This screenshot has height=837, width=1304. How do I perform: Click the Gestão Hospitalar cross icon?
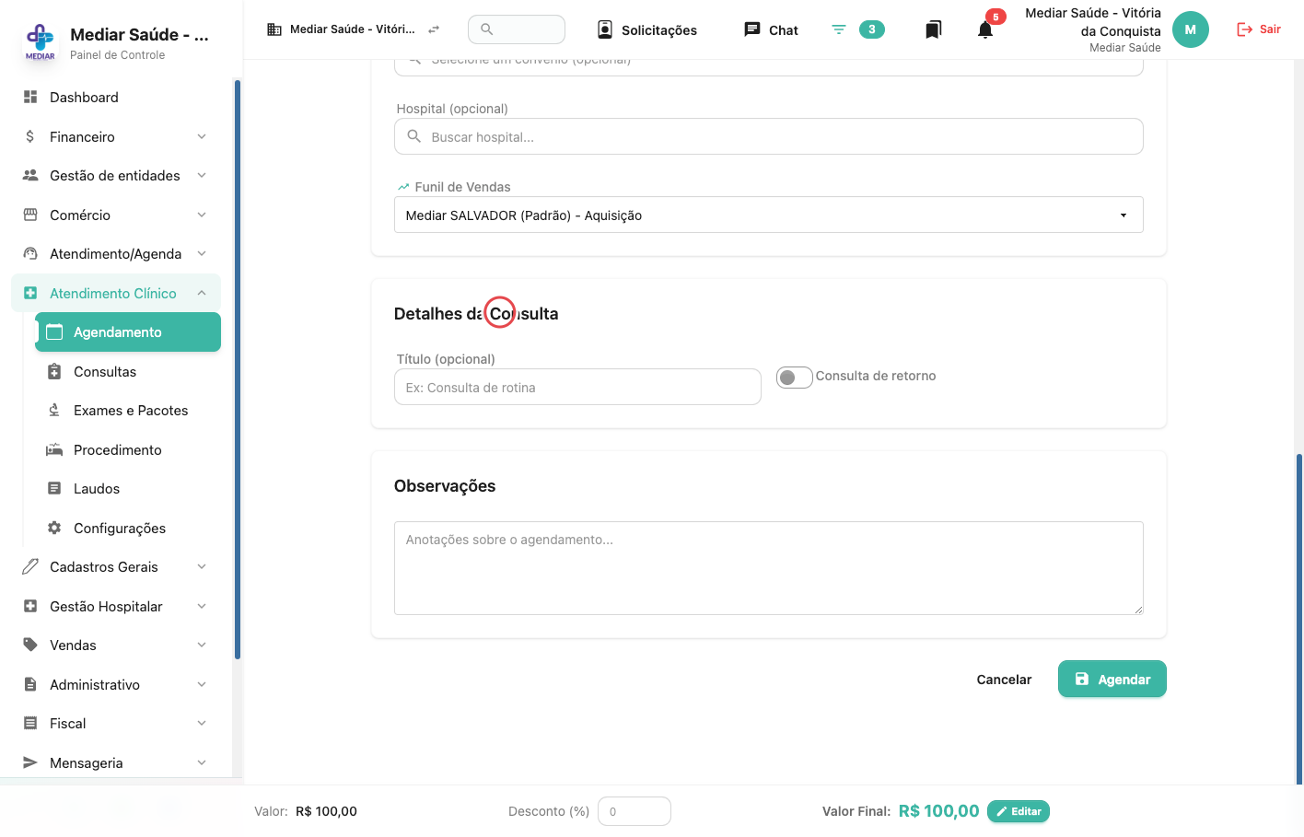tap(30, 606)
